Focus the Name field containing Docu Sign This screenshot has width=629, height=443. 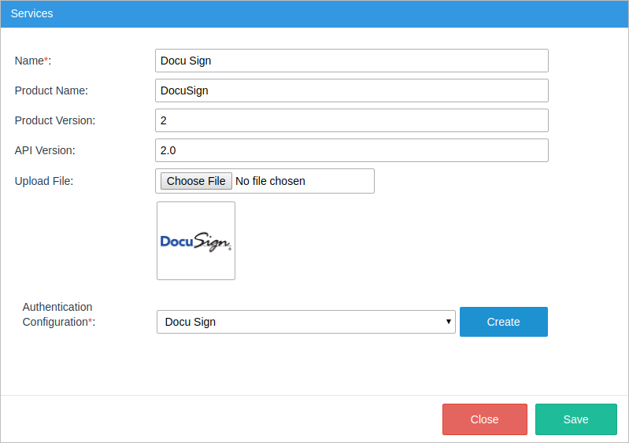pyautogui.click(x=351, y=61)
